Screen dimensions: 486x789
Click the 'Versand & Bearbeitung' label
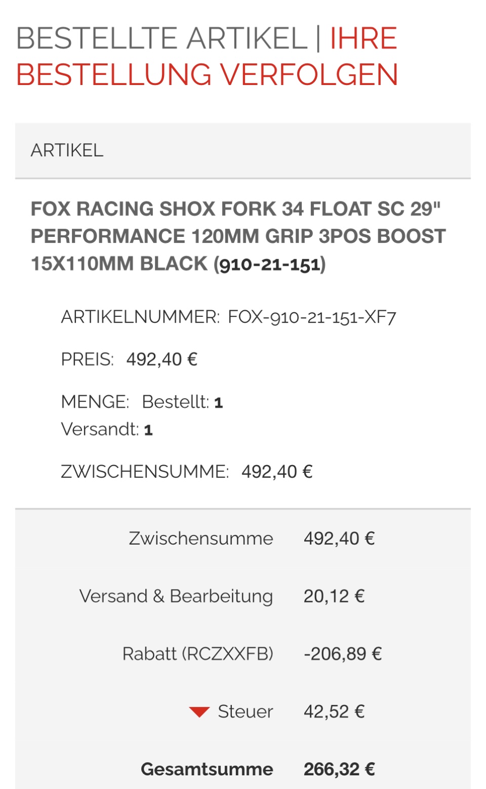(176, 596)
